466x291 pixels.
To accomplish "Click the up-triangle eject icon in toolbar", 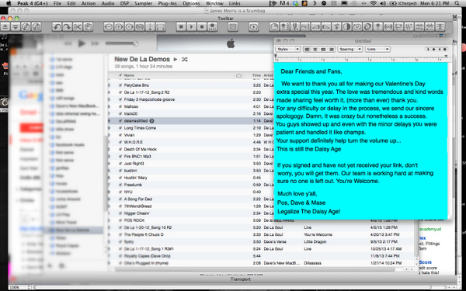I will pyautogui.click(x=5, y=27).
